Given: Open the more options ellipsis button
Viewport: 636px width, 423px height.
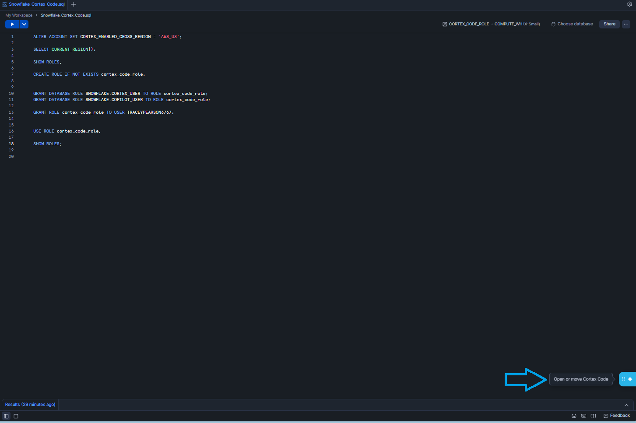Looking at the screenshot, I should [626, 24].
